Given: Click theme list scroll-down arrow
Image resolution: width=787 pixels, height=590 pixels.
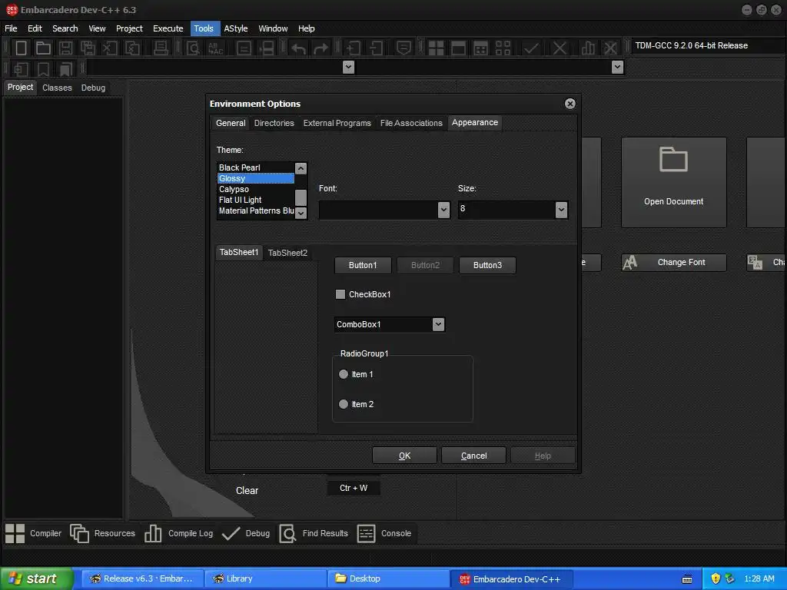Looking at the screenshot, I should click(301, 213).
